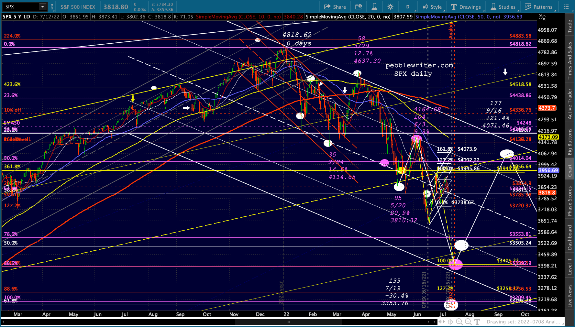This screenshot has width=575, height=327.
Task: Open the Dashboard side tab
Action: coord(570,238)
